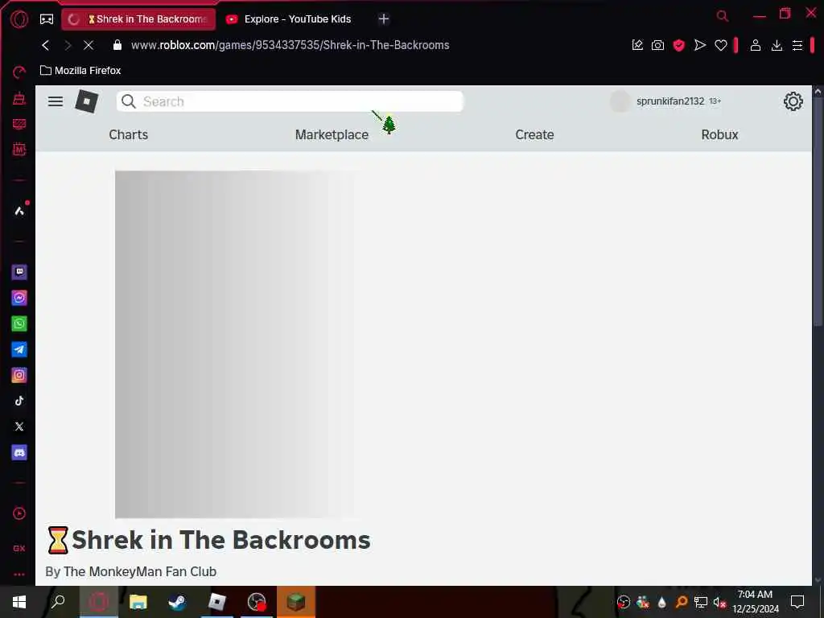Stop loading the page
This screenshot has width=824, height=618.
[x=89, y=46]
